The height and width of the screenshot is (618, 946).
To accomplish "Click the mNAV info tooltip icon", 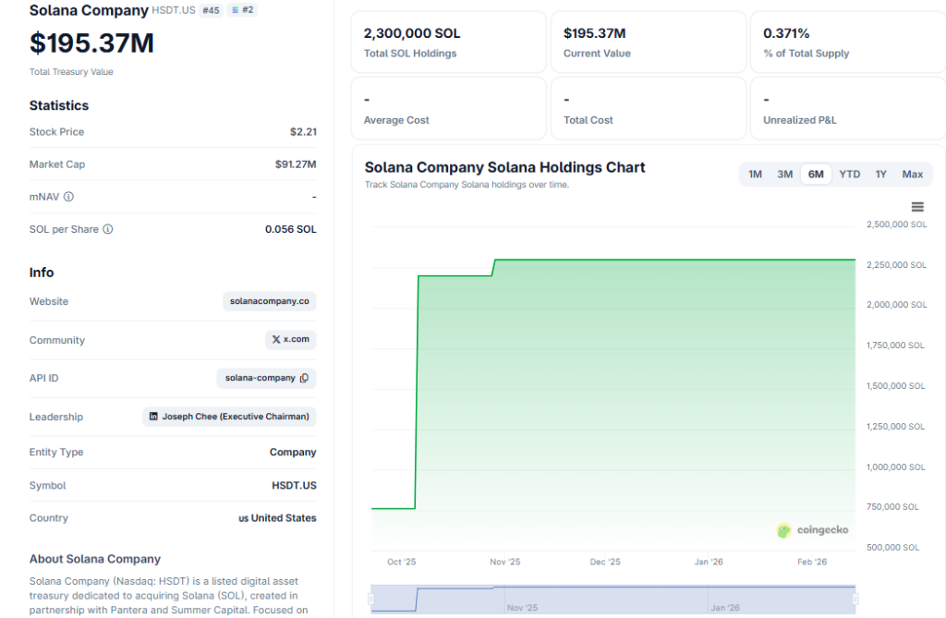I will pos(68,197).
